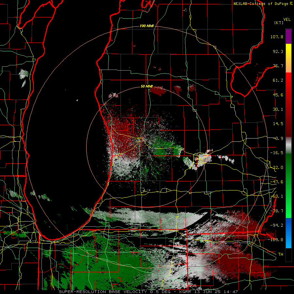Click the purple segment of the color bar
This screenshot has width=294, height=294.
[288, 36]
